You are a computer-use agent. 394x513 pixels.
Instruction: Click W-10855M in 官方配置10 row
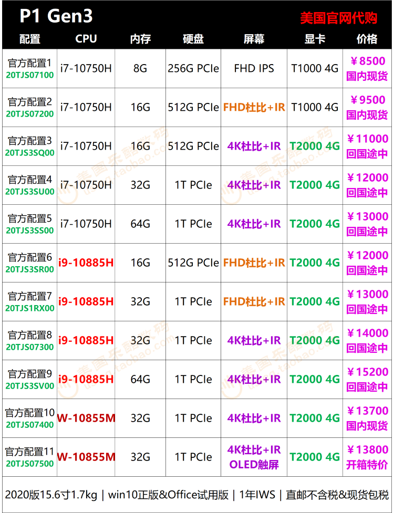point(86,418)
